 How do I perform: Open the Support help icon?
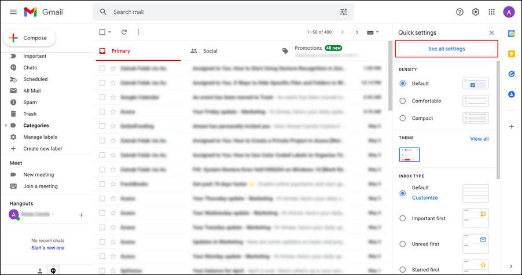tap(459, 12)
